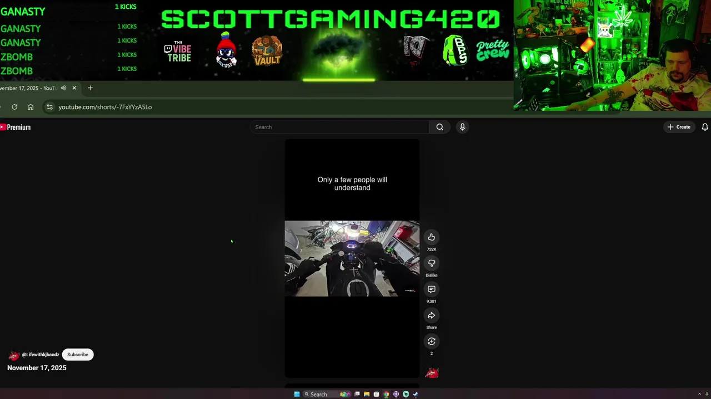Go to YouTube Premium home logo
The image size is (711, 399).
15,127
